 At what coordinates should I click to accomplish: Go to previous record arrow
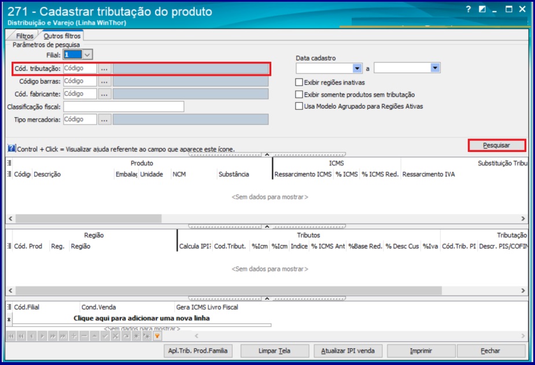click(32, 336)
